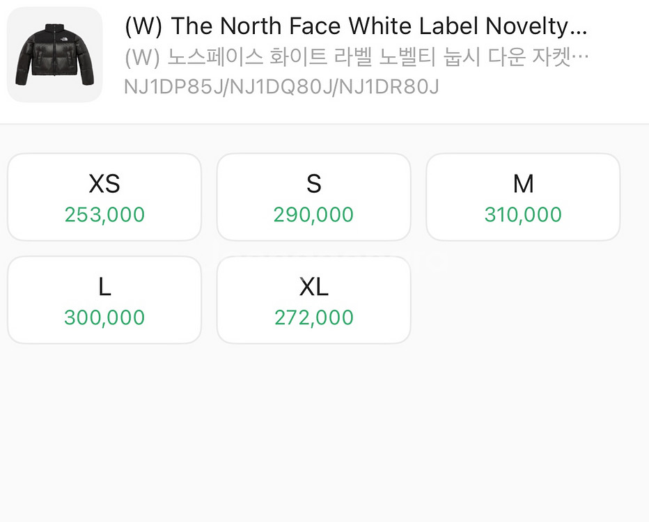
Task: Click the Korean product name subtitle
Action: 356,57
